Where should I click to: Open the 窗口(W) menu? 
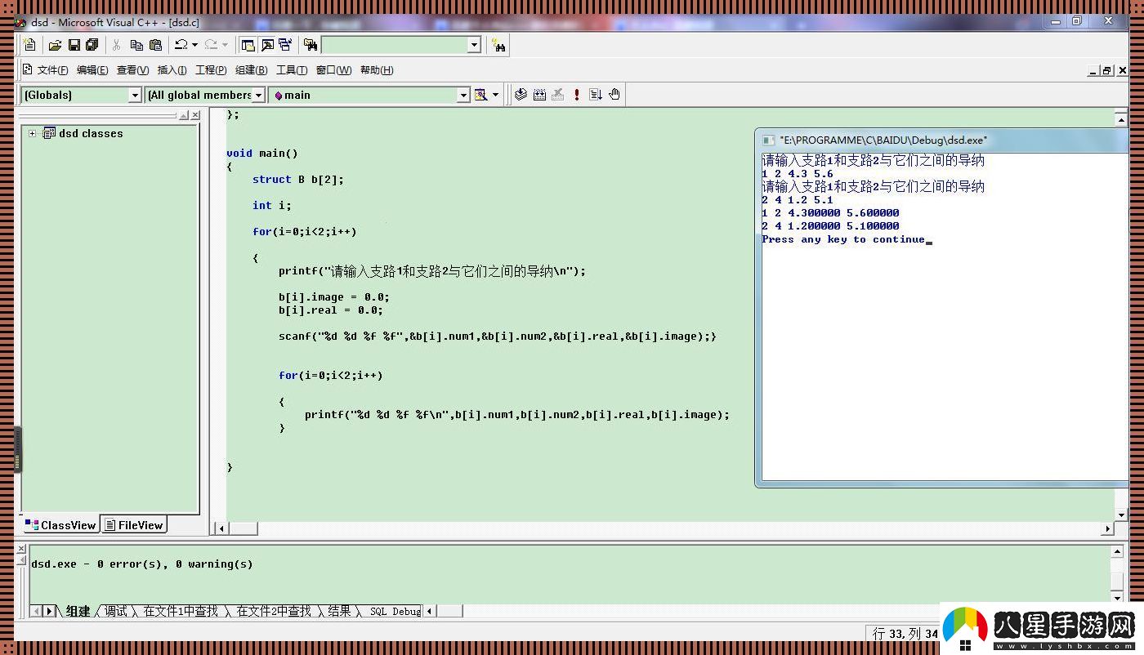[333, 70]
